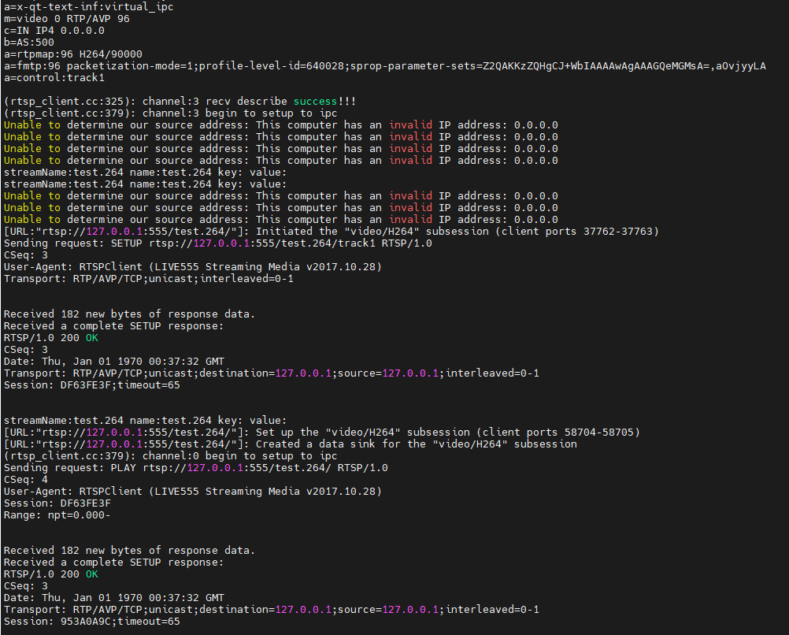789x635 pixels.
Task: Click the 'Transport: RTP/AVP/TCP;unicast;interleaved=0-1' request line
Action: tap(148, 279)
